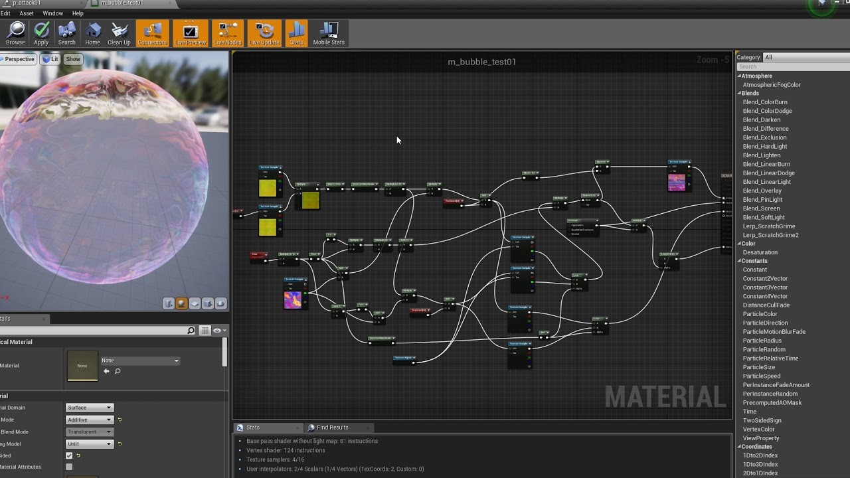
Task: Click the Apply toolbar icon
Action: 41,31
